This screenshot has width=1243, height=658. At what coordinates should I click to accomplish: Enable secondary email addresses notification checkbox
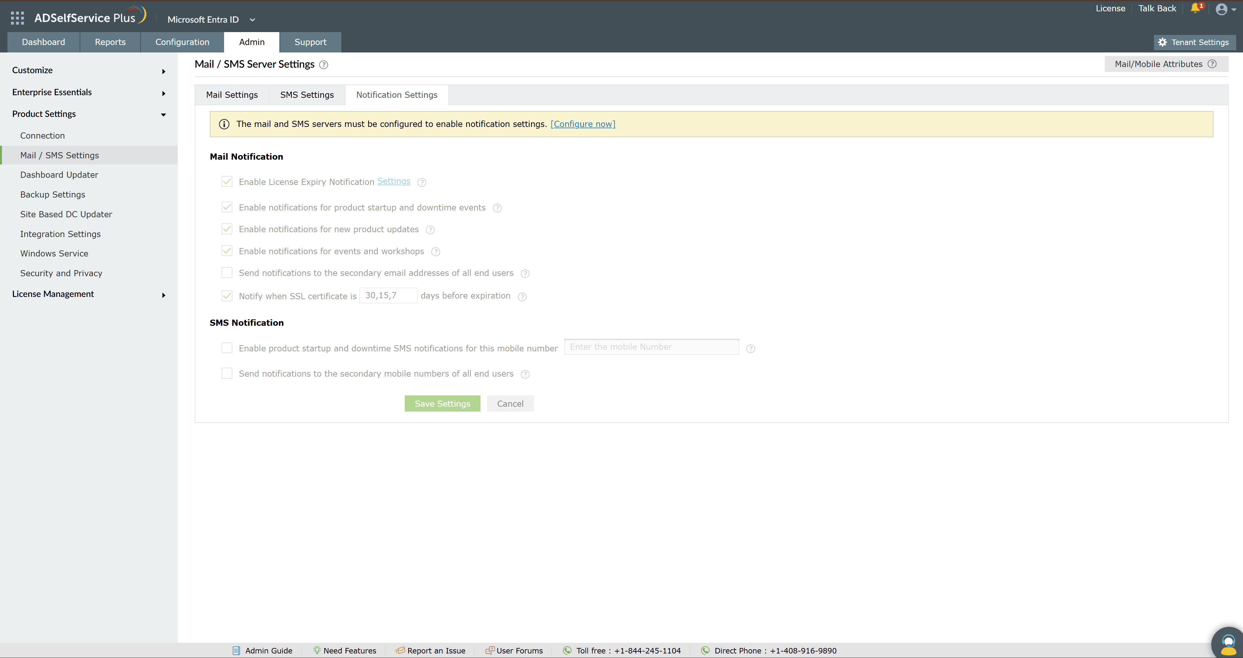click(x=227, y=273)
